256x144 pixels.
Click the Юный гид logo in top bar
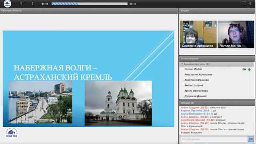pyautogui.click(x=7, y=4)
